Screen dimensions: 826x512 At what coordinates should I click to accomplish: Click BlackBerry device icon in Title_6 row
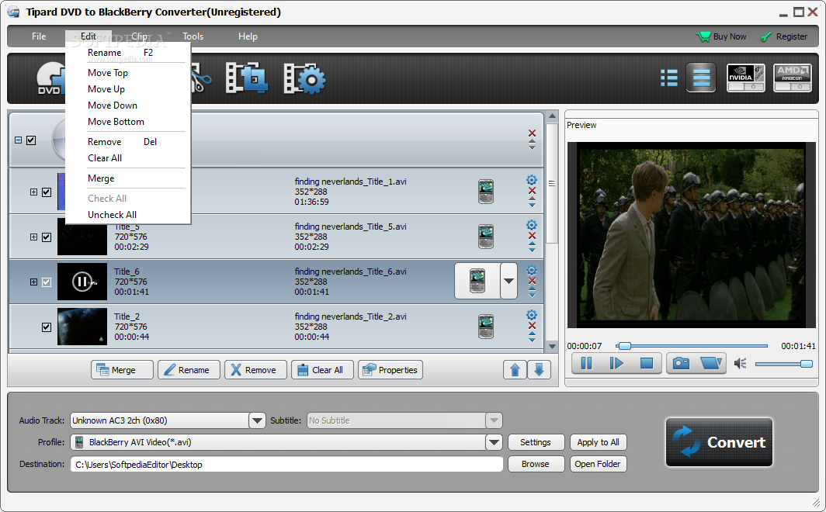pyautogui.click(x=477, y=281)
